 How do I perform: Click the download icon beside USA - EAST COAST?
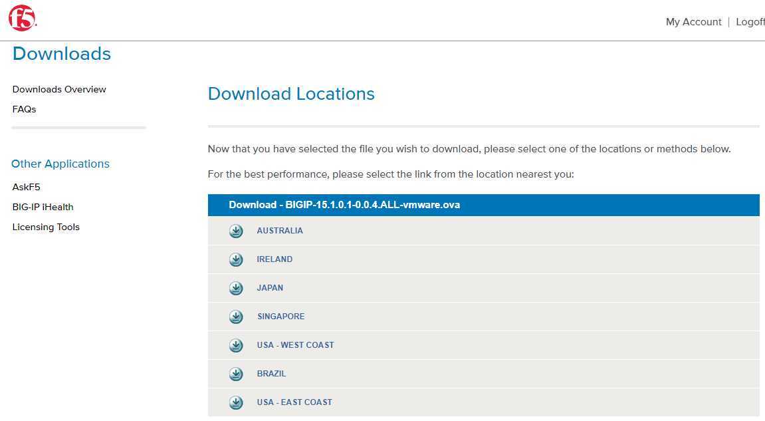tap(236, 402)
